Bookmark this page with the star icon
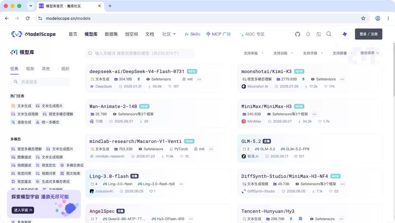Viewport: 395px width, 223px height. [x=363, y=18]
